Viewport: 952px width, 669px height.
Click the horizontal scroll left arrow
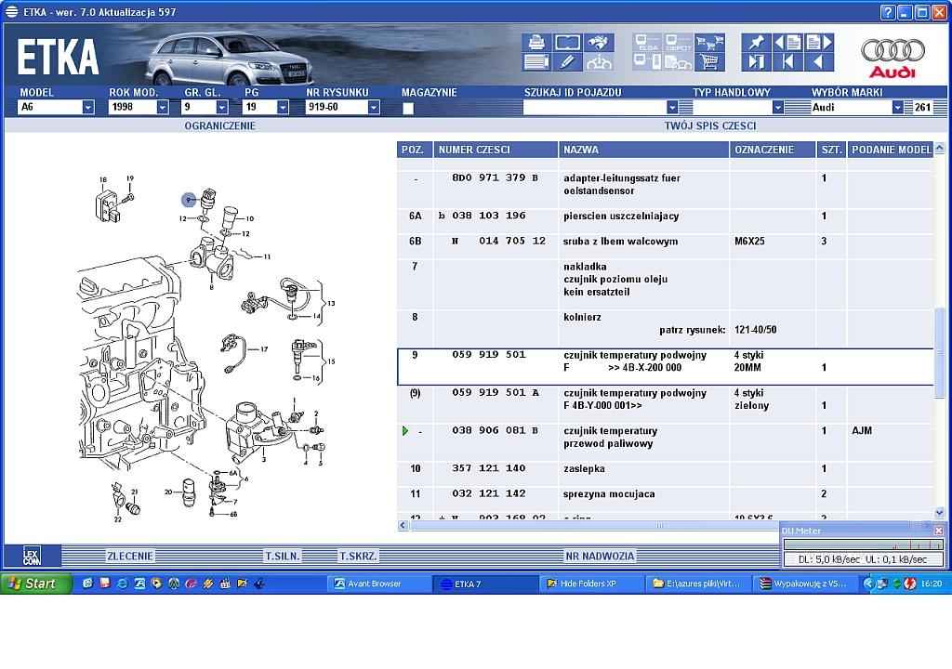click(x=403, y=525)
